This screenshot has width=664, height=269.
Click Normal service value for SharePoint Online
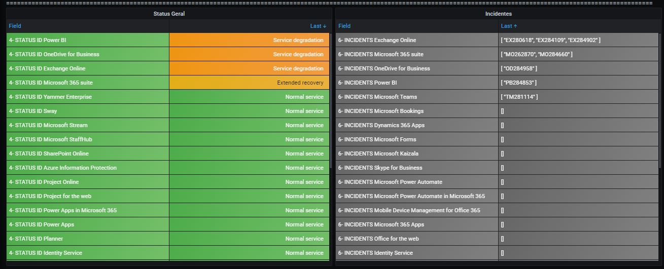pos(249,153)
